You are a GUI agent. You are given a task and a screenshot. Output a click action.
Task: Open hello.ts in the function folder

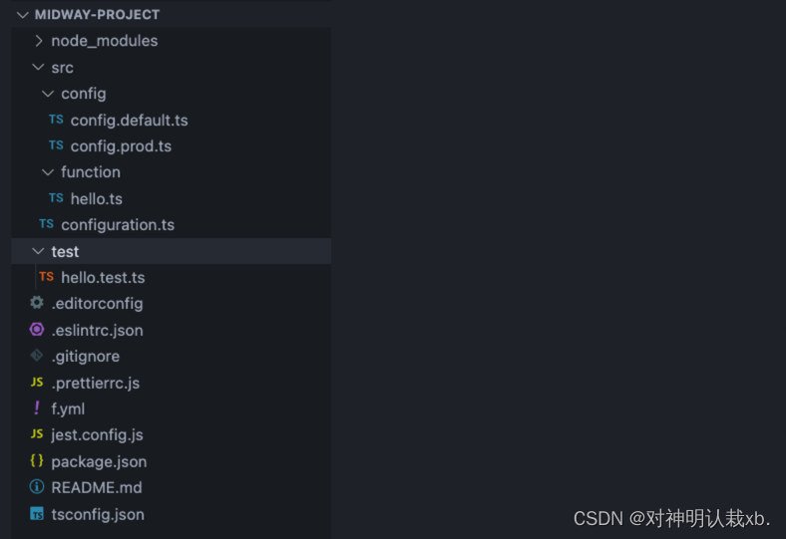(x=96, y=199)
